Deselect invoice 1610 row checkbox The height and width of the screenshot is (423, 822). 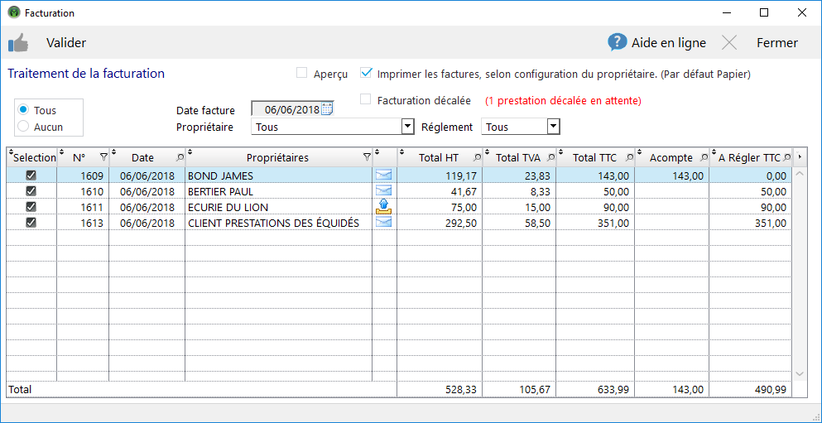[31, 191]
